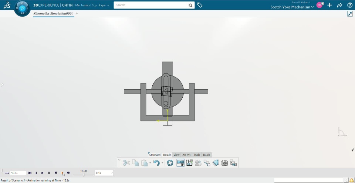Click the collapse fullscreen arrows icon
The image size is (355, 183).
point(350,14)
